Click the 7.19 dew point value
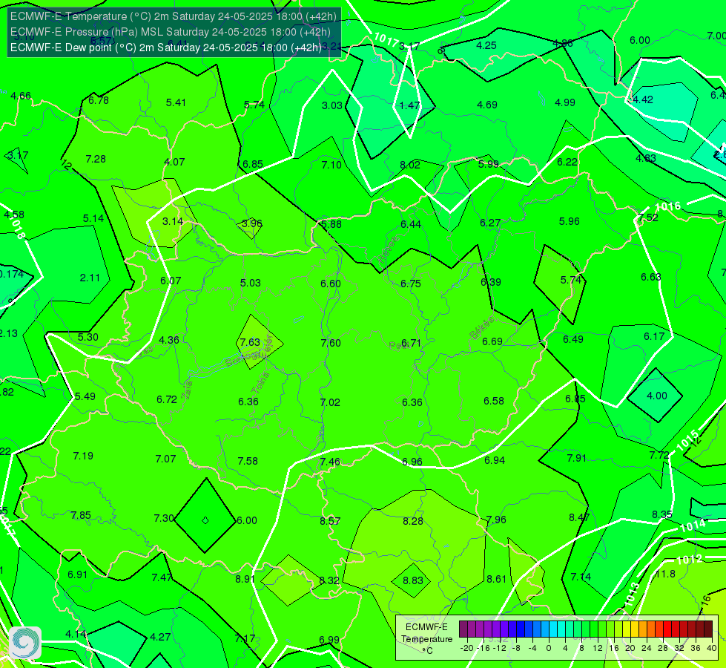 point(83,456)
